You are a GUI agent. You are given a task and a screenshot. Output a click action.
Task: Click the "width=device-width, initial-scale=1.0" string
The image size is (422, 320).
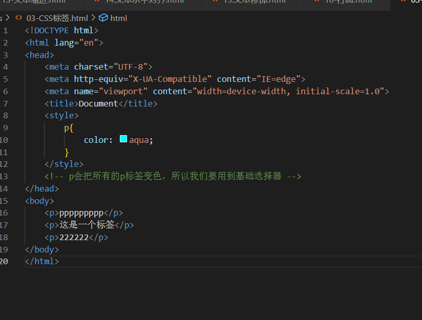[x=288, y=92]
